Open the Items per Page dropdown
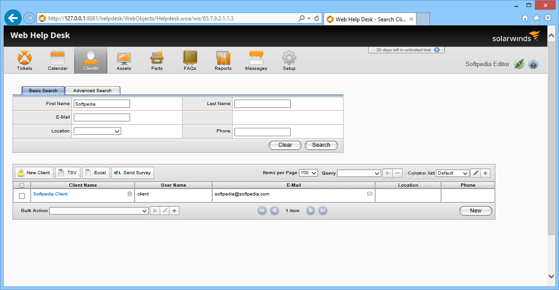559x290 pixels. [308, 173]
